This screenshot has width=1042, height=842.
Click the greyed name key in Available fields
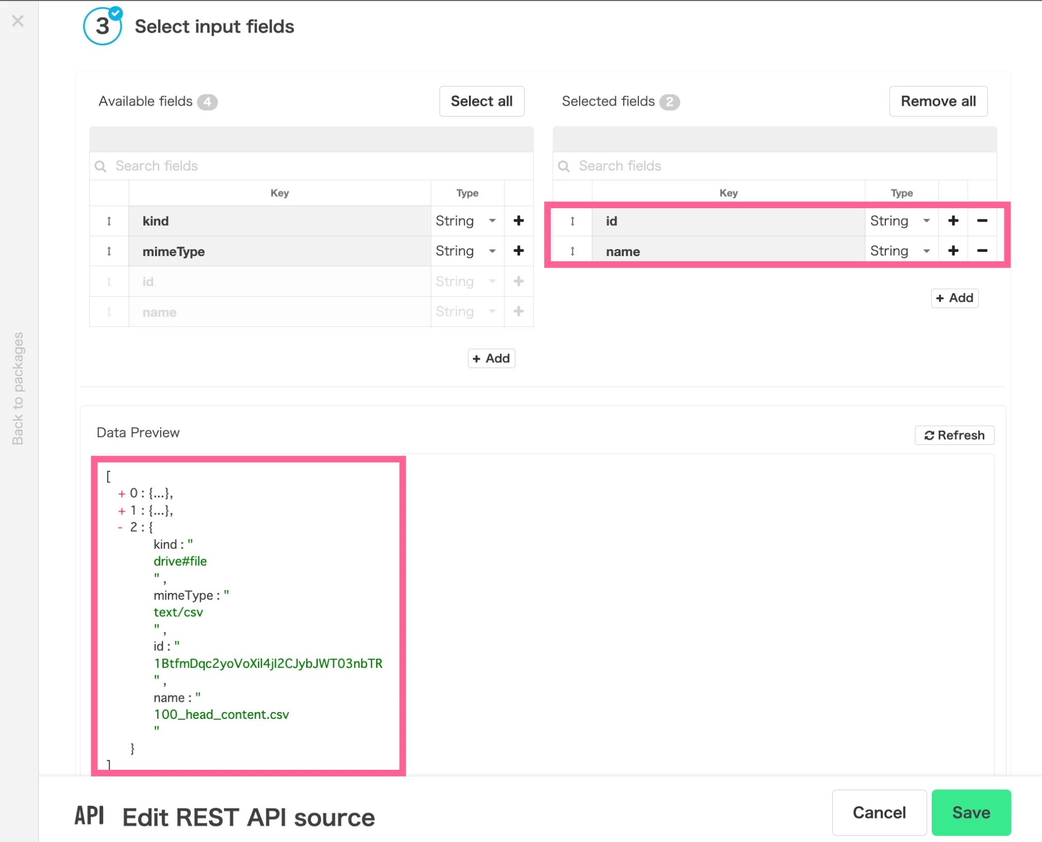[x=280, y=312]
